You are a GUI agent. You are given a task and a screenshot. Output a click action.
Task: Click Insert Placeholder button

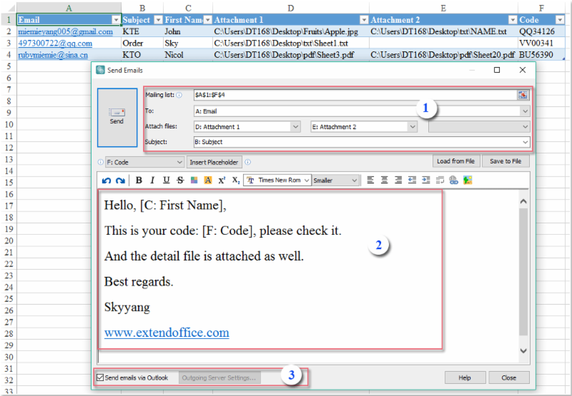click(x=214, y=163)
